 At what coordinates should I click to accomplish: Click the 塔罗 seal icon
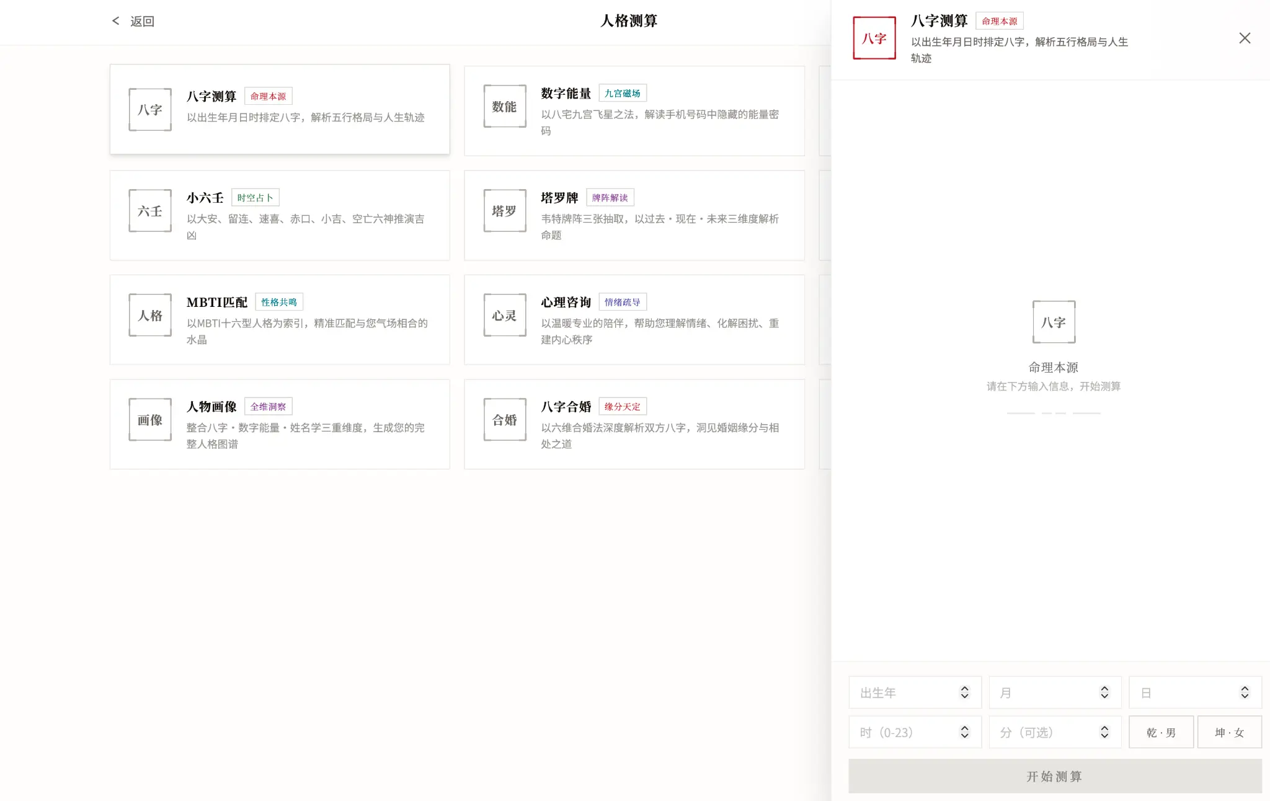(505, 211)
